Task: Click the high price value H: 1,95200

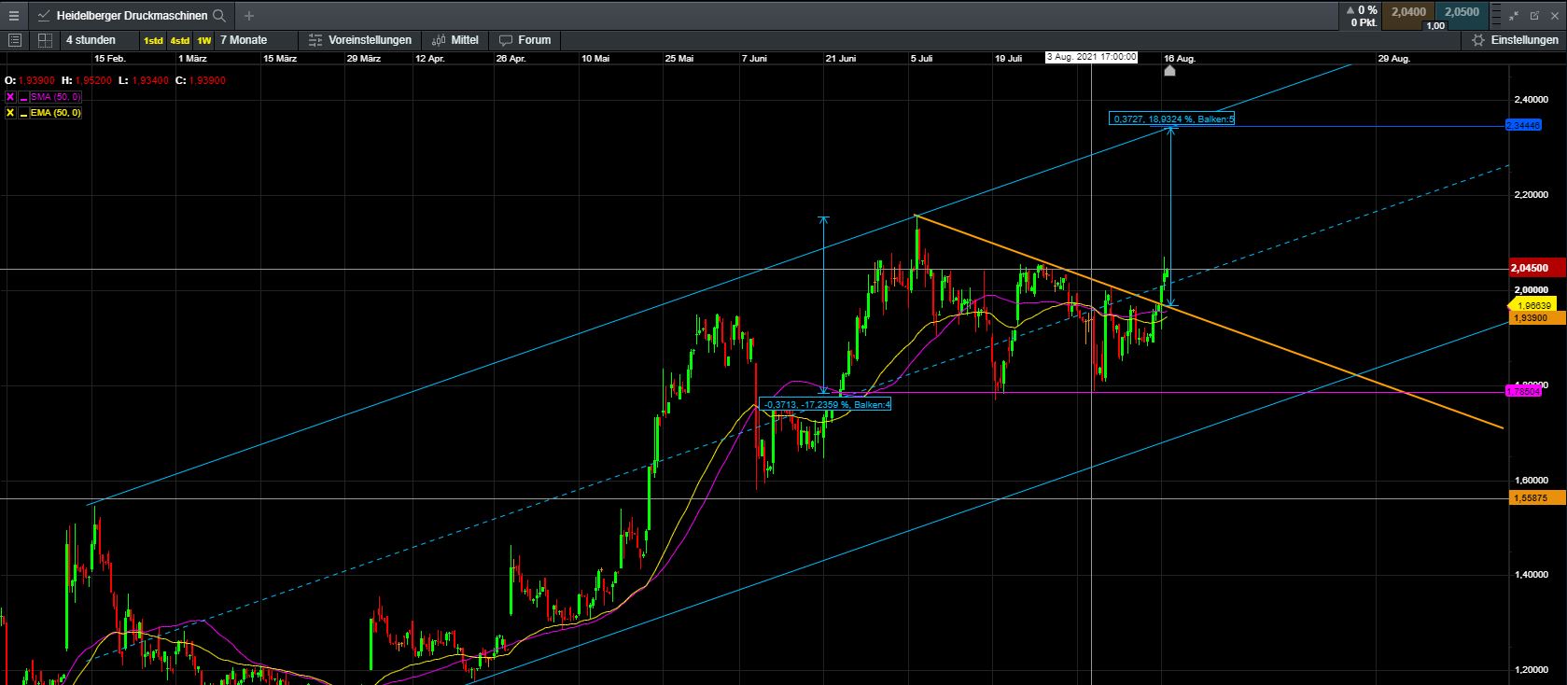Action: point(87,81)
